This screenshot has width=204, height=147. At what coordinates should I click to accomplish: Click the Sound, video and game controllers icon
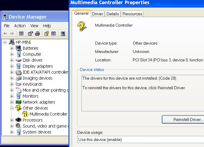[19, 126]
